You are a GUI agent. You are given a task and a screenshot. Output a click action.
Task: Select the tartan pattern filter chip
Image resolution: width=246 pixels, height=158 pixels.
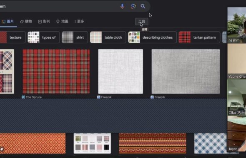click(x=199, y=37)
